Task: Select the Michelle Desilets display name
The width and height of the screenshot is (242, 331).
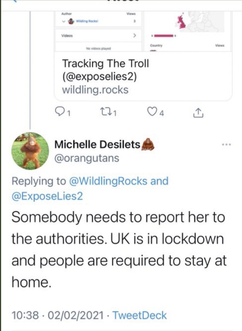Action: (97, 144)
